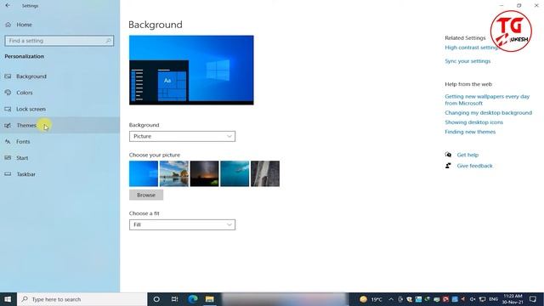Open Changing my desktop background help link

(488, 113)
